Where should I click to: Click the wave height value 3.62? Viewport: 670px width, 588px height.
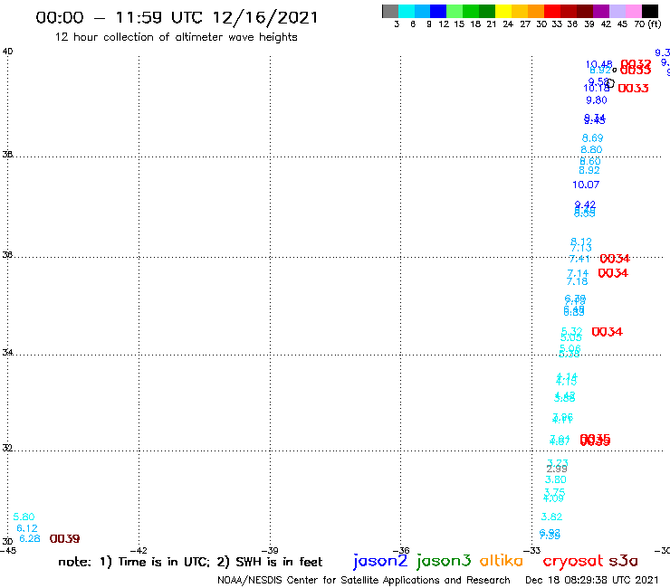pyautogui.click(x=551, y=517)
